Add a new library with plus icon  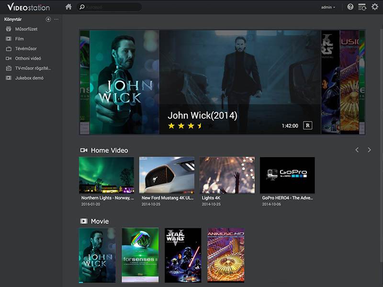48,19
